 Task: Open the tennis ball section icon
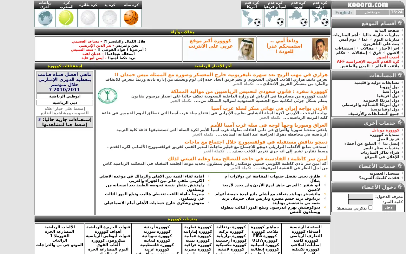pos(66,18)
